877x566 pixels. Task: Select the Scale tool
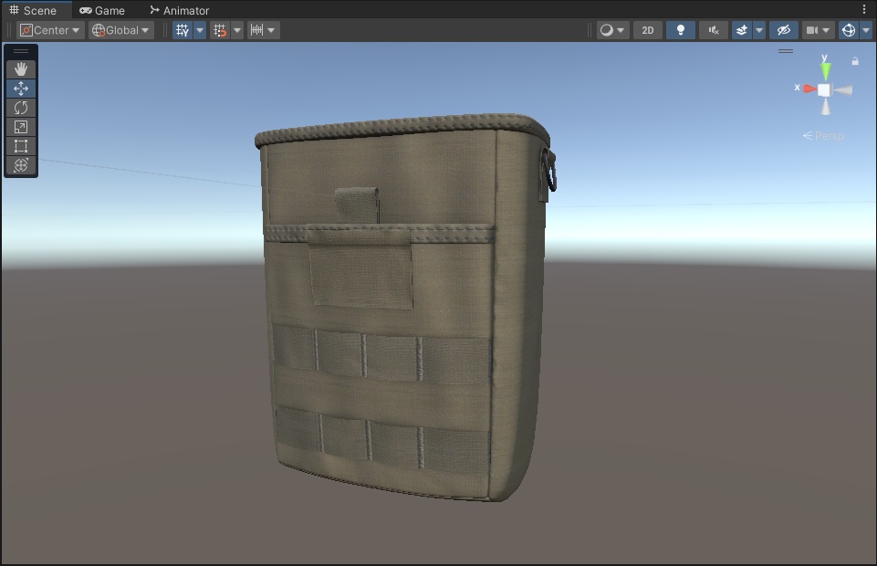click(20, 126)
